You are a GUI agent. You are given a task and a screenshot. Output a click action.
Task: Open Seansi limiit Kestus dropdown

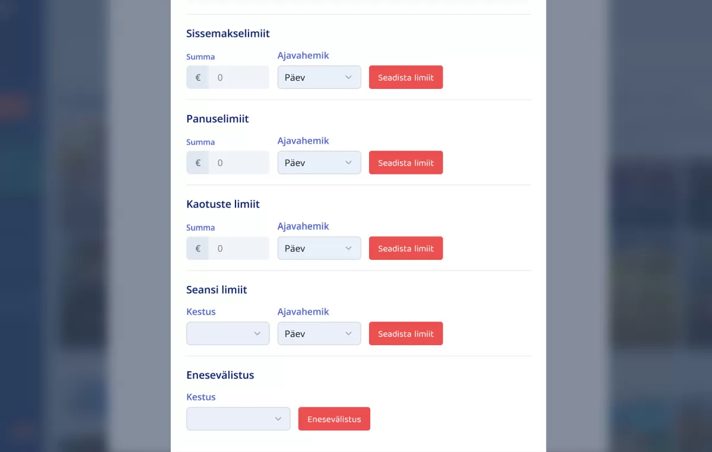228,333
